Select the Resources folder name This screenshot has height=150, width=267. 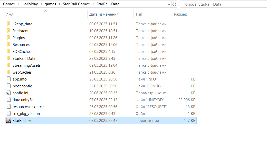pos(21,44)
